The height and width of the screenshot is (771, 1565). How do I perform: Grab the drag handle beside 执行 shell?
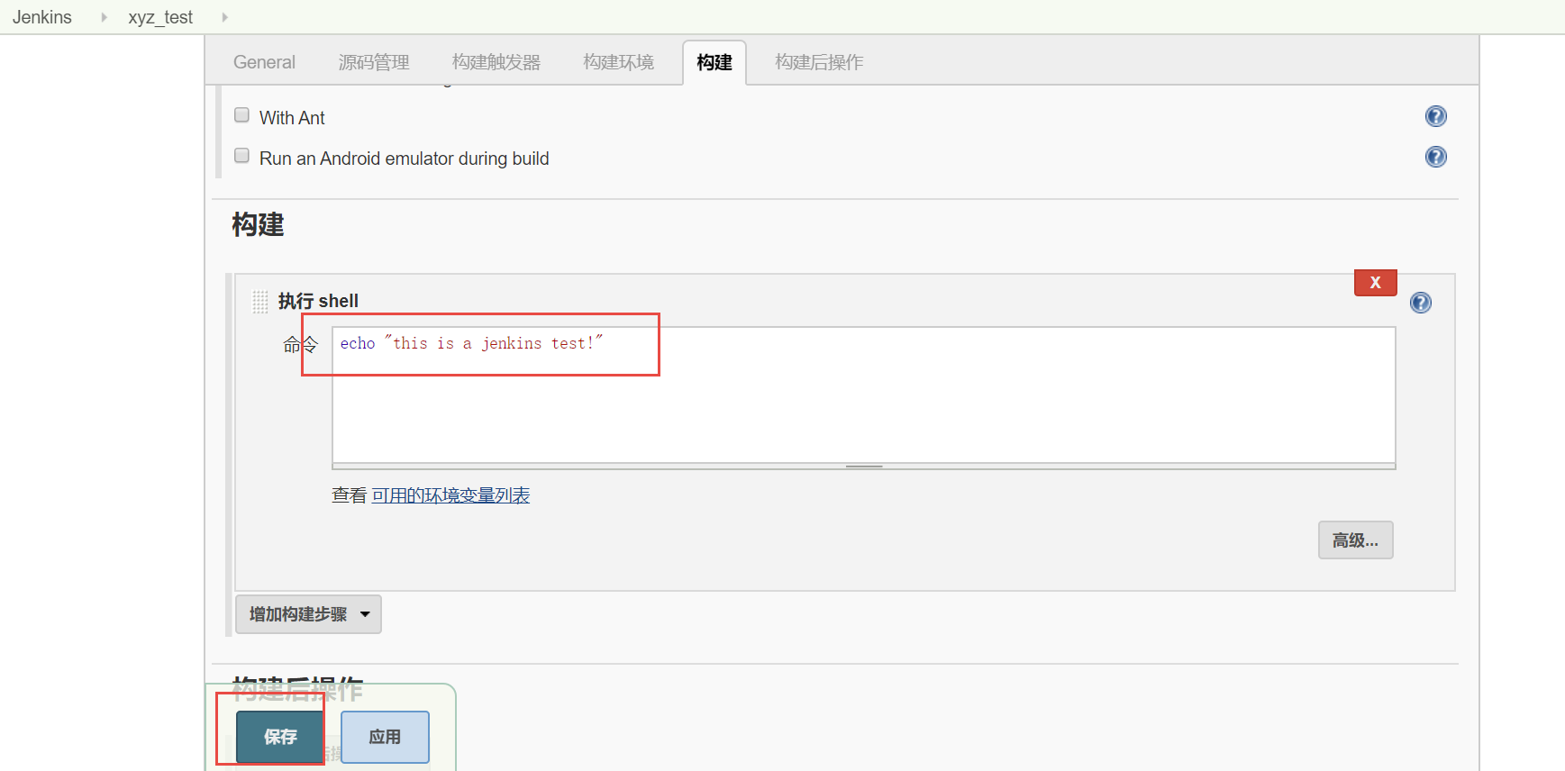(x=260, y=302)
